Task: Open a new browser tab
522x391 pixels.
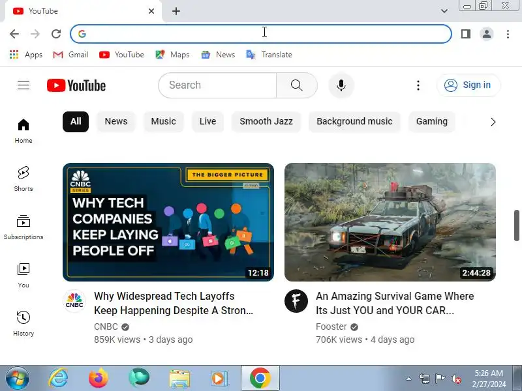Action: [x=176, y=11]
